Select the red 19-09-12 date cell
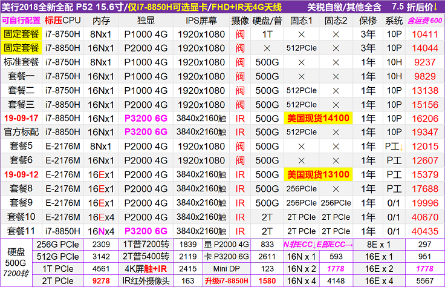Image resolution: width=445 pixels, height=287 pixels. 21,174
